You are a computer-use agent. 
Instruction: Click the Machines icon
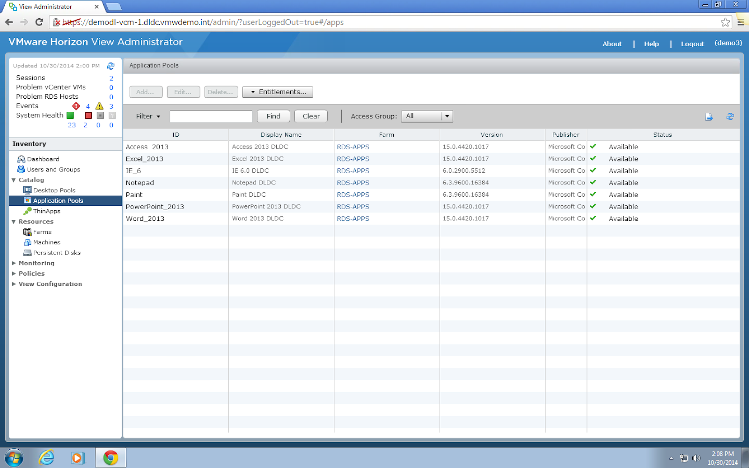click(28, 242)
